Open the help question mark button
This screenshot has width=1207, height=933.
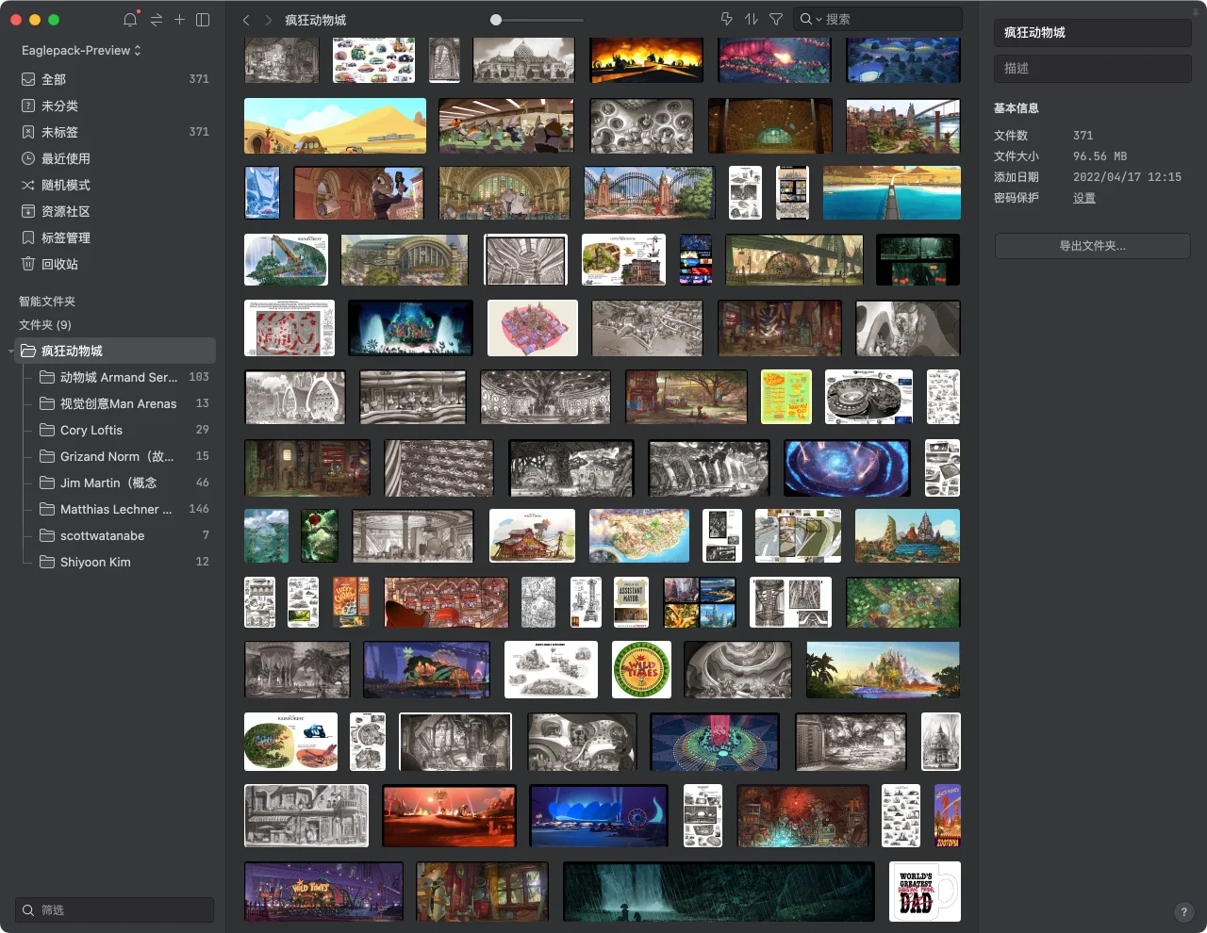click(x=1184, y=912)
